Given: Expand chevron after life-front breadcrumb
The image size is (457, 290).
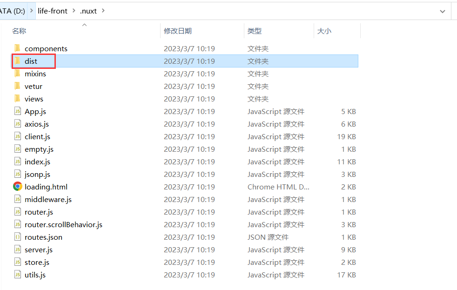Looking at the screenshot, I should tap(74, 11).
